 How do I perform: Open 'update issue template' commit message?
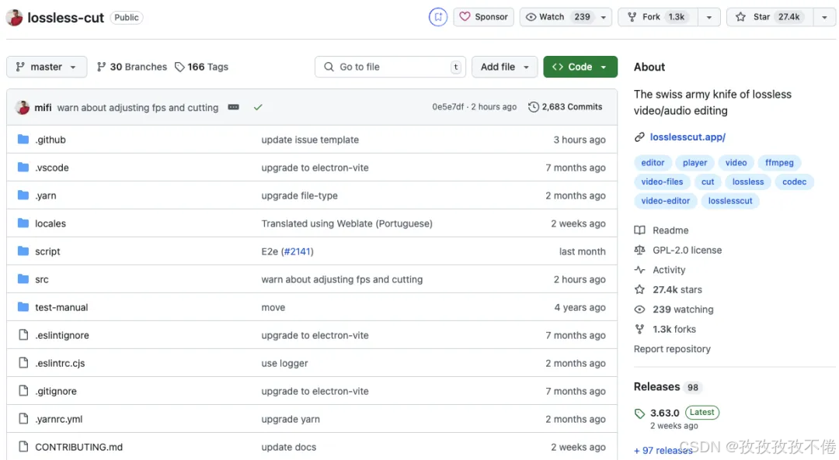pyautogui.click(x=310, y=140)
